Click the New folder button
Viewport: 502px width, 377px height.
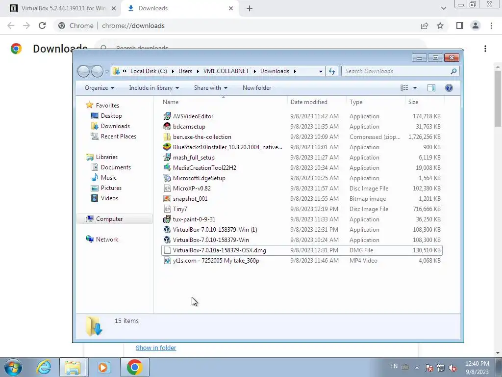tap(257, 88)
